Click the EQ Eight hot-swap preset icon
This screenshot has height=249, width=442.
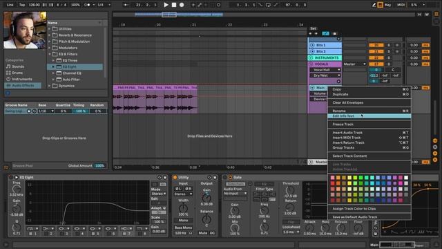pyautogui.click(x=160, y=177)
